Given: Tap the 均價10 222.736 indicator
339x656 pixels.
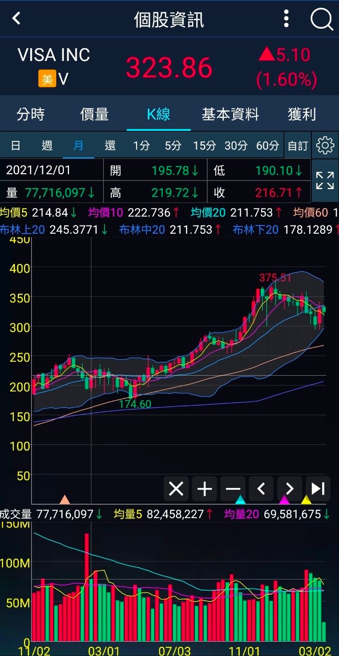Looking at the screenshot, I should click(x=134, y=212).
